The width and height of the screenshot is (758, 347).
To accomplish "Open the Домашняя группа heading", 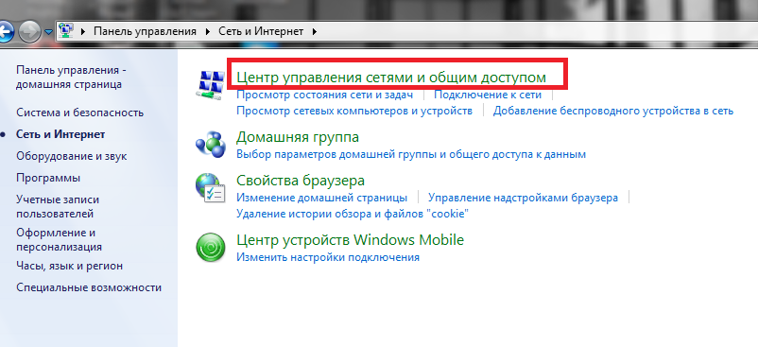I will click(x=298, y=137).
